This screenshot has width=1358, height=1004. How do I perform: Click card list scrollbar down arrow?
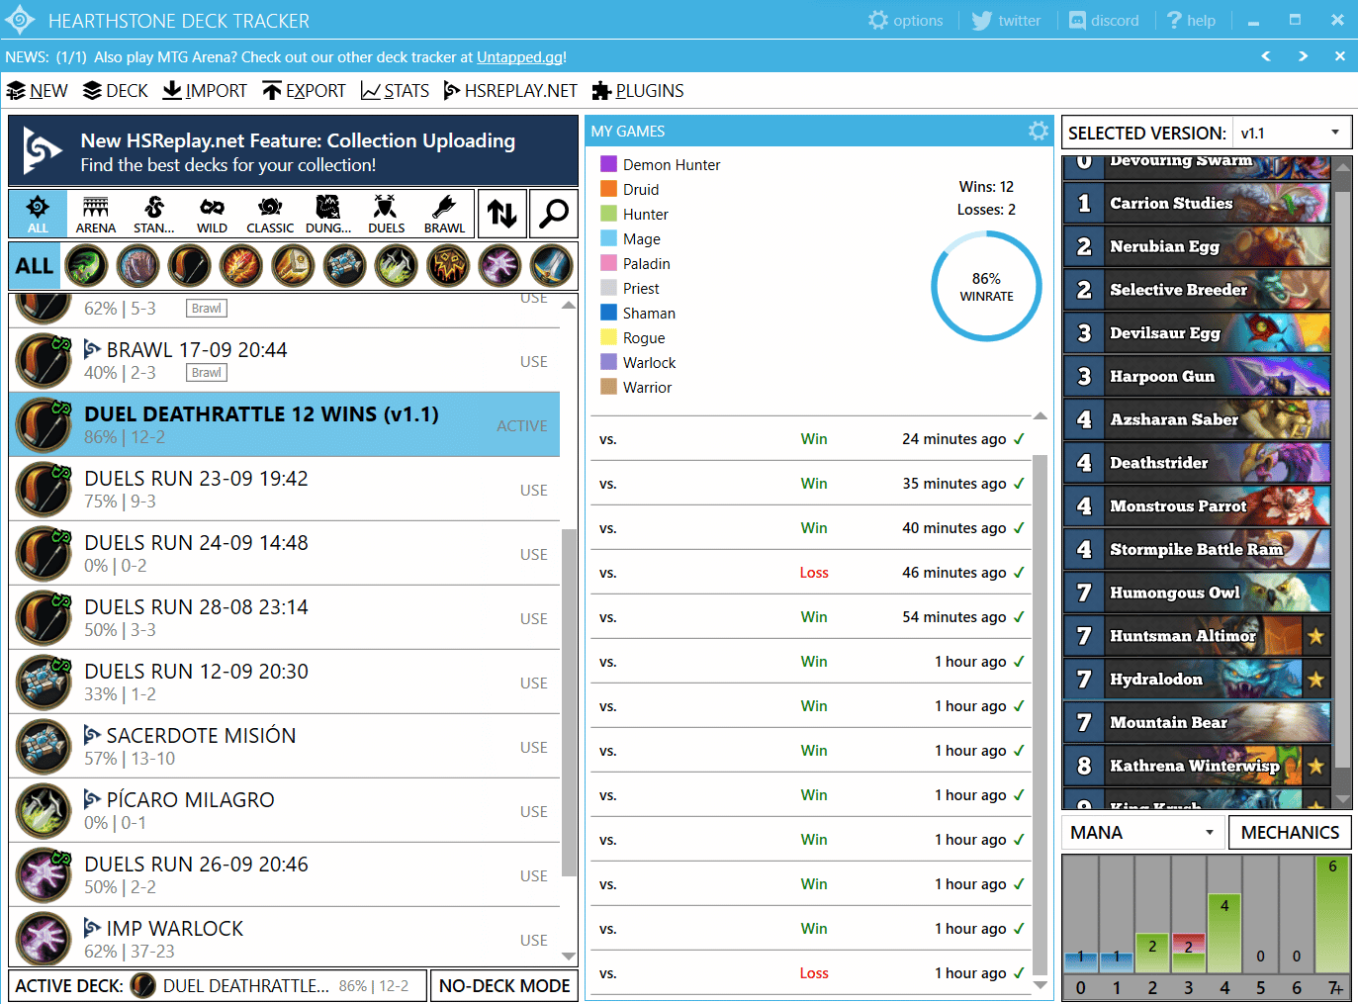(1342, 800)
